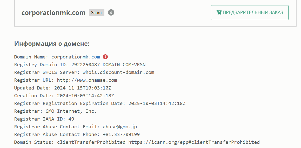
Task: Click the Registry Domain ID line
Action: point(80,65)
